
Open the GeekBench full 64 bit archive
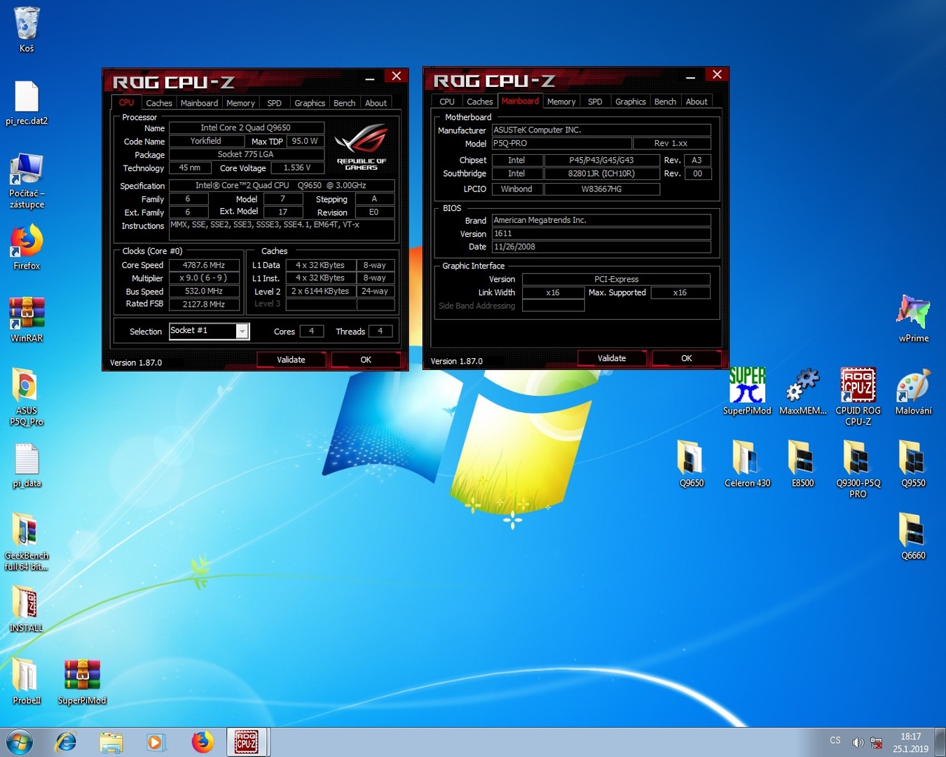27,541
